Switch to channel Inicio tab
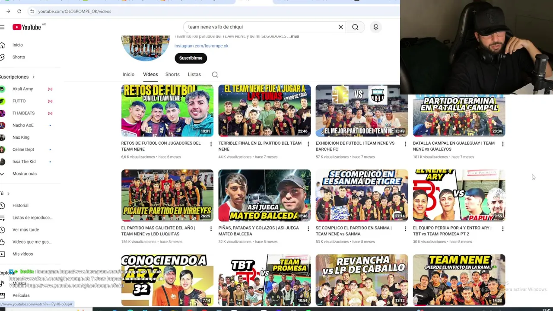553x311 pixels. [x=128, y=74]
